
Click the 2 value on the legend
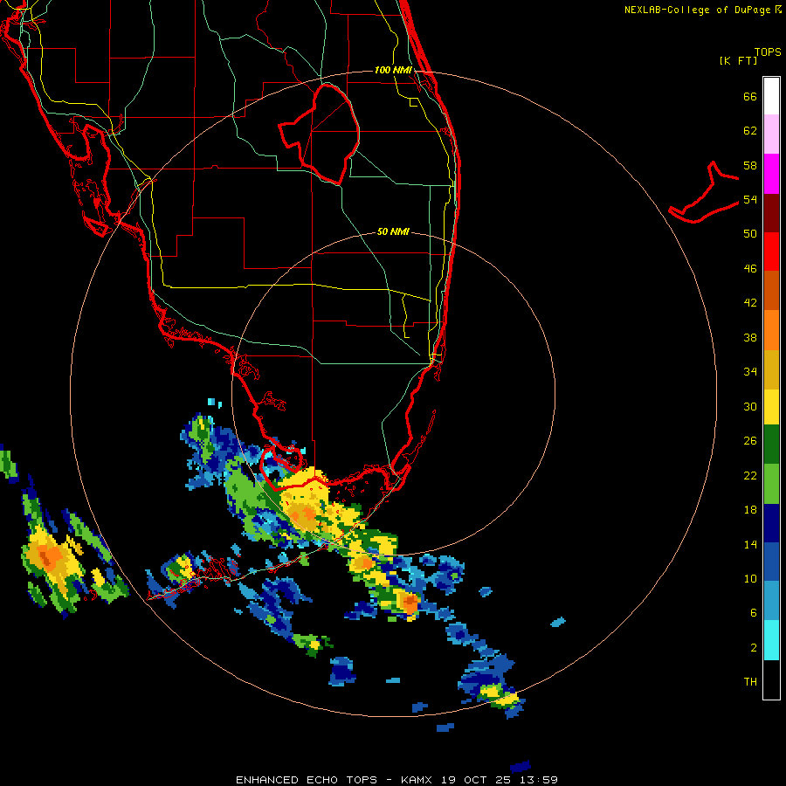tap(753, 648)
